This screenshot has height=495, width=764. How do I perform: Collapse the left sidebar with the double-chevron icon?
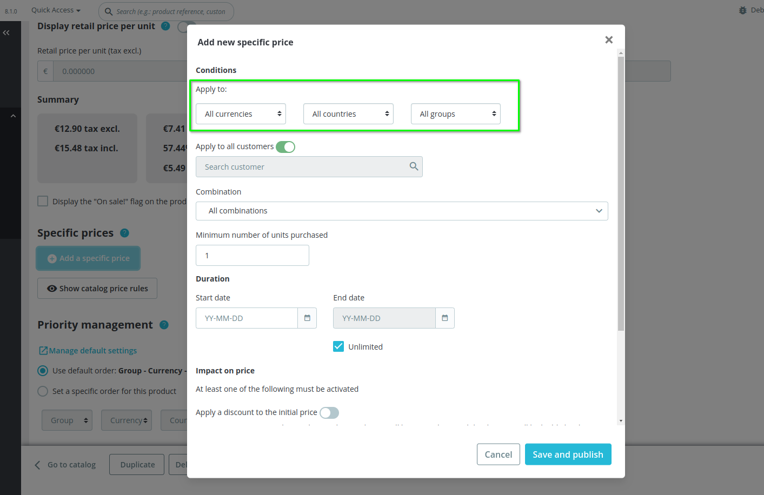pyautogui.click(x=6, y=32)
